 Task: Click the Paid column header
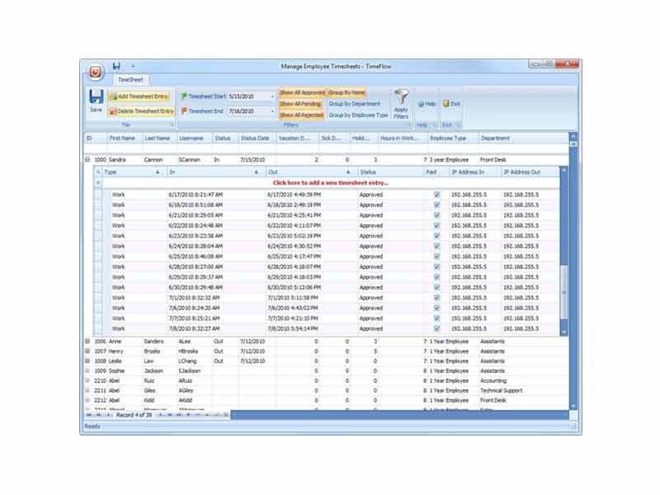[436, 172]
